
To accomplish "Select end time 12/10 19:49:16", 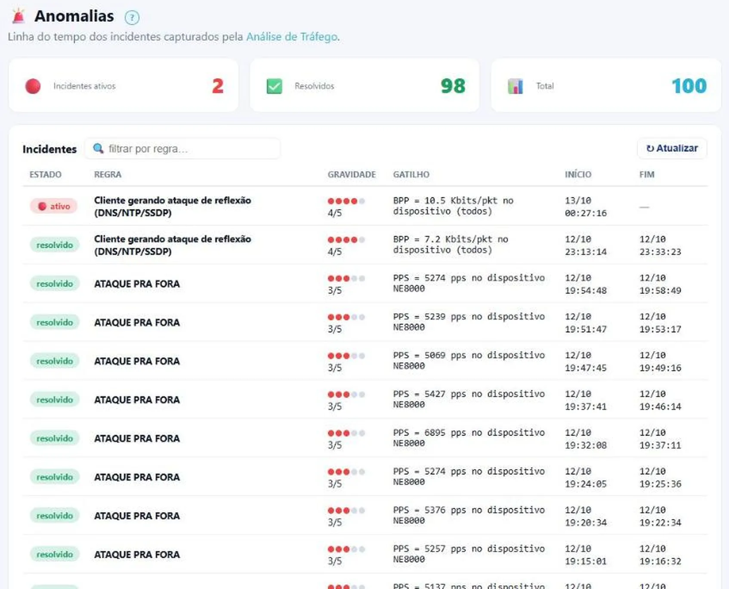I will tap(660, 361).
